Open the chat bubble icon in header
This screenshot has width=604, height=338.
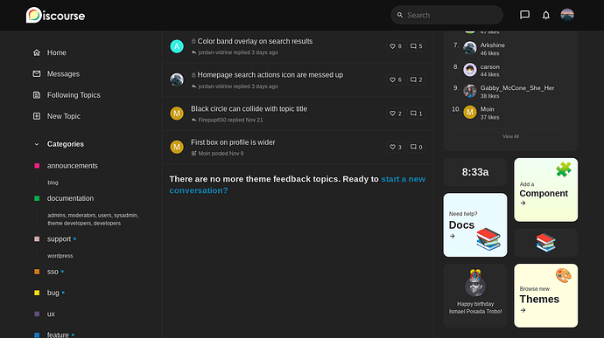pyautogui.click(x=524, y=15)
